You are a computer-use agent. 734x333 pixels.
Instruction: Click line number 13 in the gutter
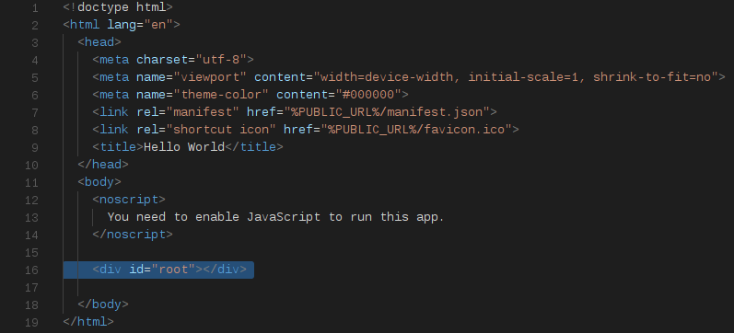pos(32,218)
